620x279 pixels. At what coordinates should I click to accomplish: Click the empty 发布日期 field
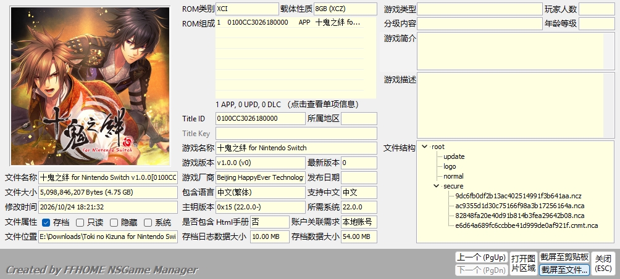click(359, 177)
